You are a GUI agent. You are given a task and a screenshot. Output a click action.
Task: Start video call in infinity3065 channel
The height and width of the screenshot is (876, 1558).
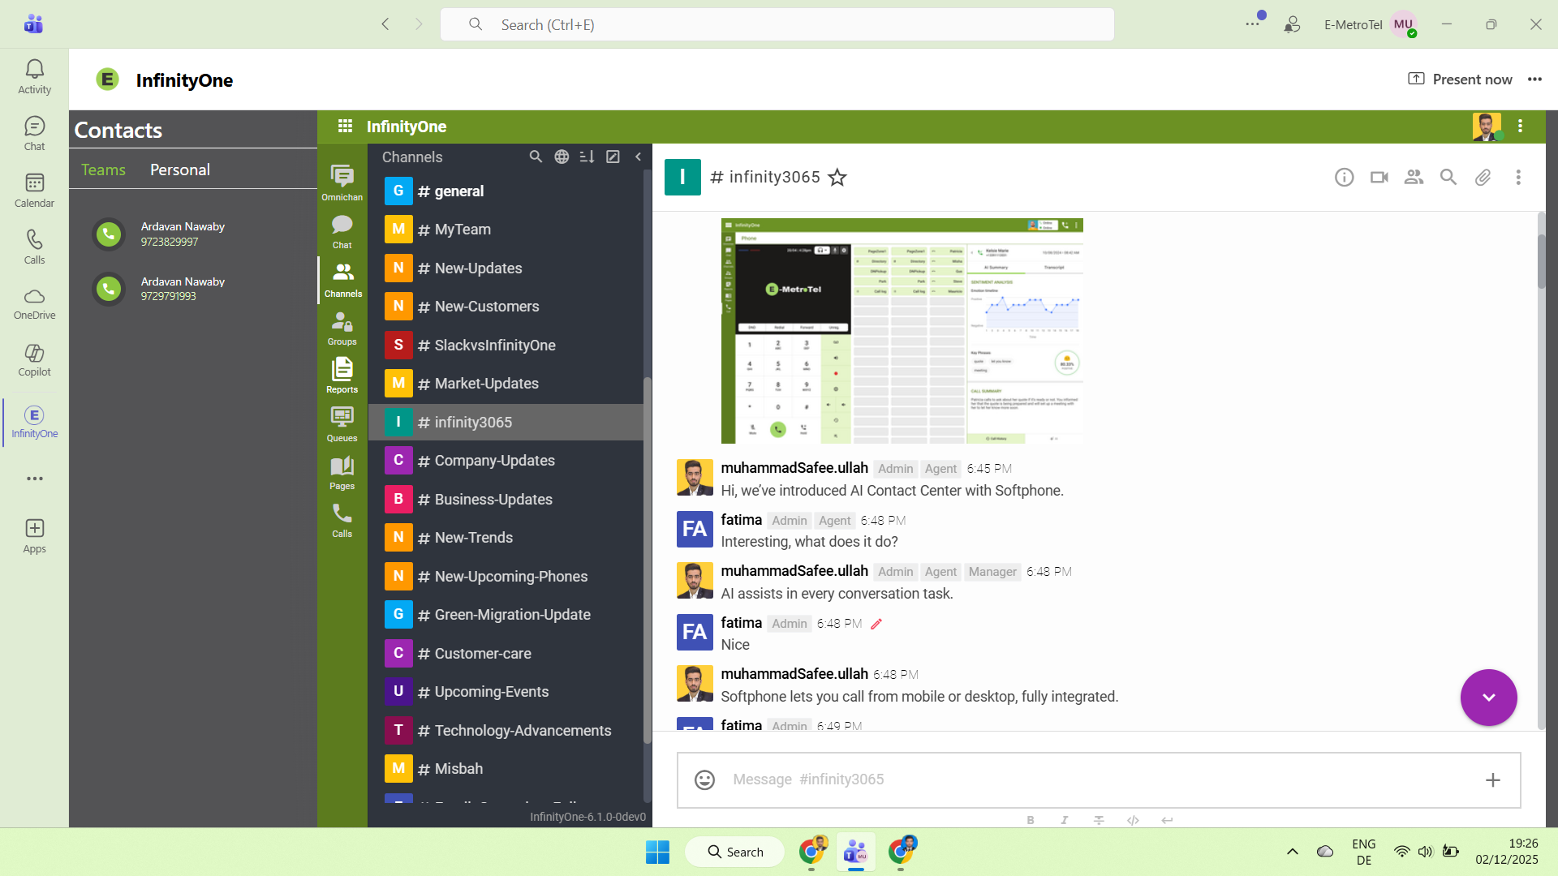pyautogui.click(x=1379, y=177)
